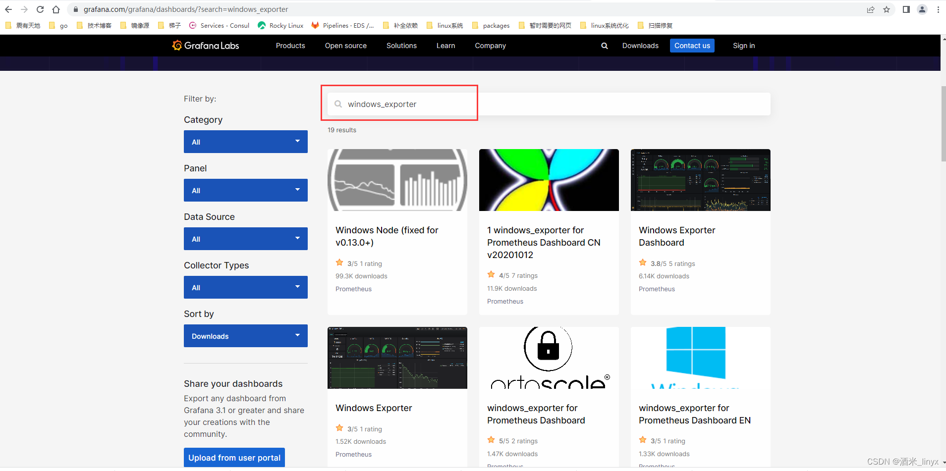Viewport: 946px width, 471px height.
Task: Go back with browser back arrow
Action: (8, 9)
